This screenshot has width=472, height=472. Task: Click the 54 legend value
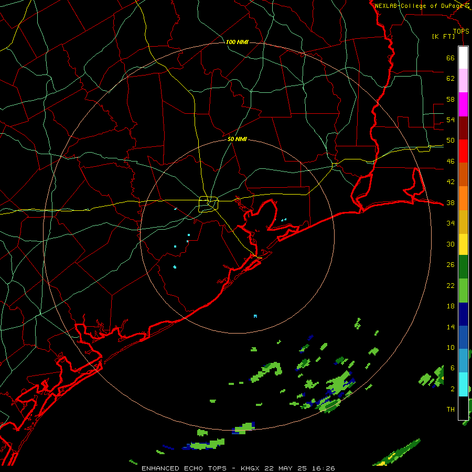click(450, 120)
